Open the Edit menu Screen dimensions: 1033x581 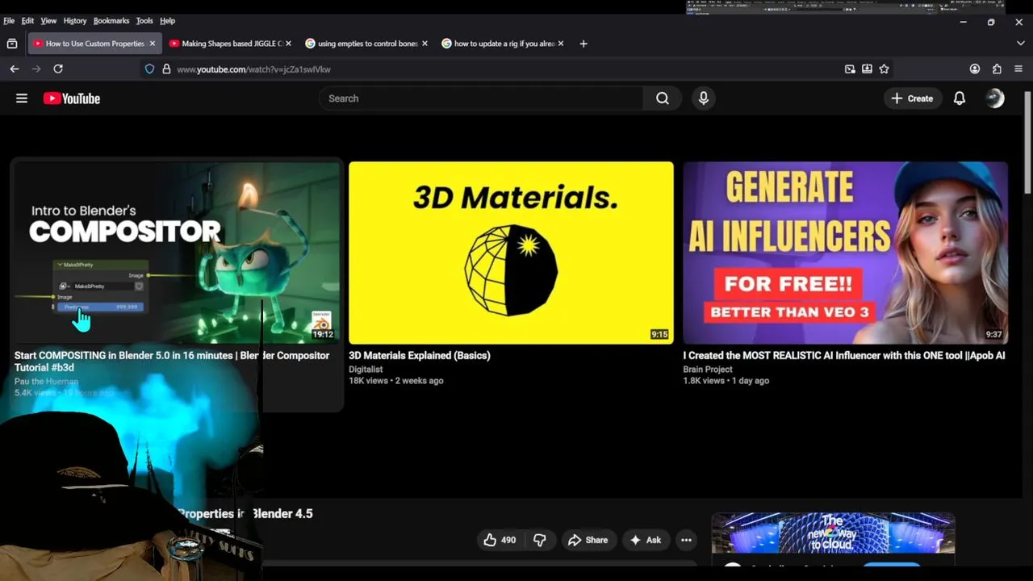point(27,20)
